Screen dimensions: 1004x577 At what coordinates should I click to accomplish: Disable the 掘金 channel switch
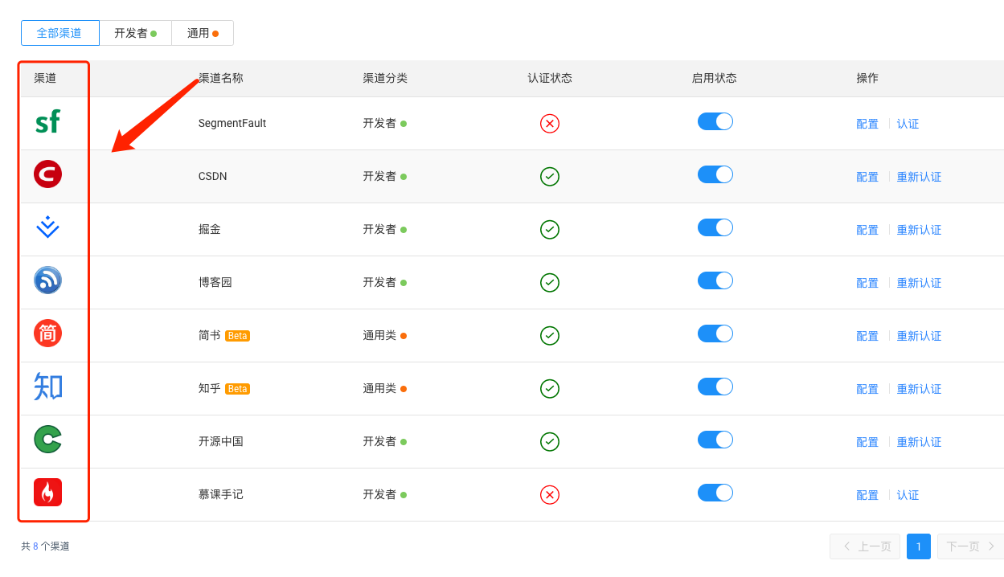tap(715, 227)
